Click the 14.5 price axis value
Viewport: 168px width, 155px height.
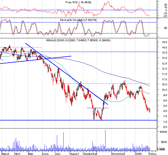165,42
